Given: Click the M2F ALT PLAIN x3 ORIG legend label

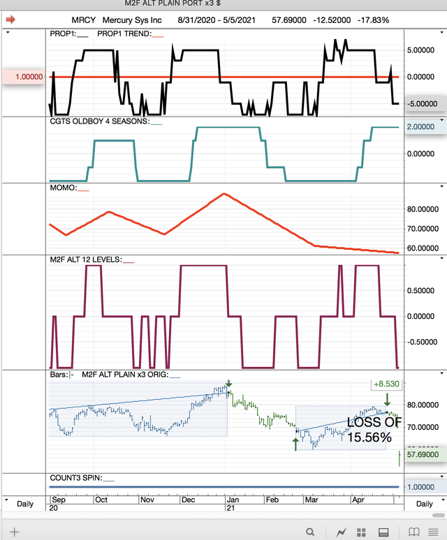Looking at the screenshot, I should tap(126, 375).
